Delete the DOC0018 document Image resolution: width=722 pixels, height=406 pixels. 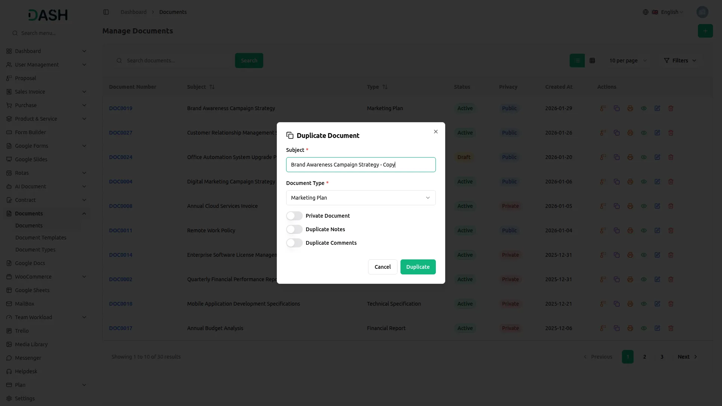coord(671,304)
